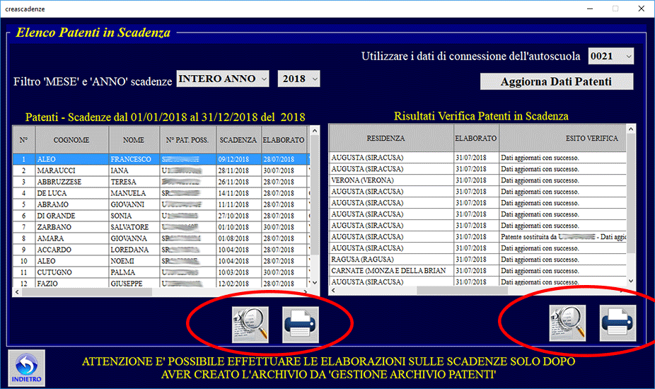Click the left table horizontal scrollbar thumb

click(x=87, y=291)
